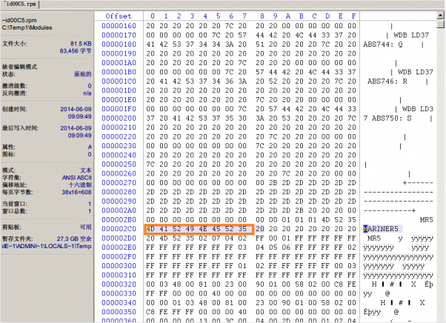
Task: Click the ANSI ASCII charset value
Action: click(77, 178)
